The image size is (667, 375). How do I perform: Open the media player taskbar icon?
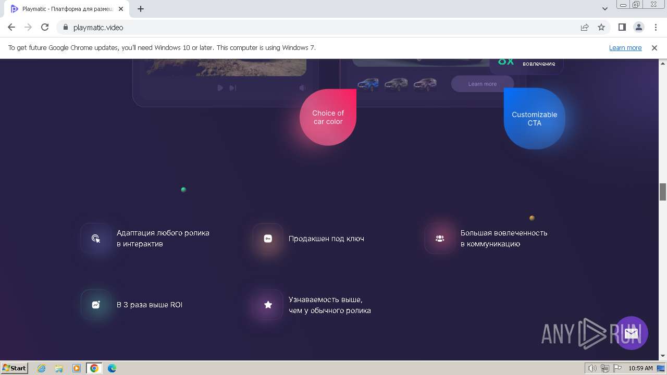pyautogui.click(x=77, y=368)
